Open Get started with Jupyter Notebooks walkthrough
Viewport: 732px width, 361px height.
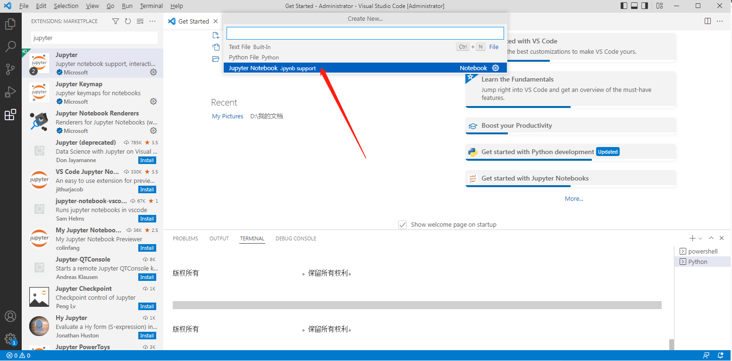tap(571, 179)
